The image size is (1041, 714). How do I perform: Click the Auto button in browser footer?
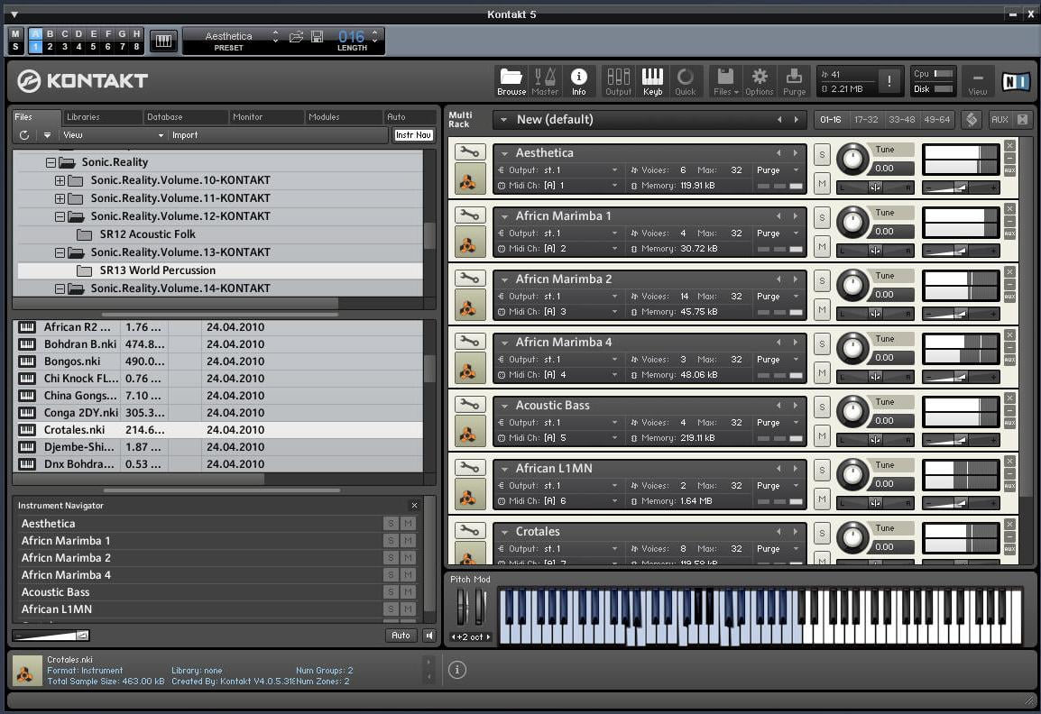[401, 635]
